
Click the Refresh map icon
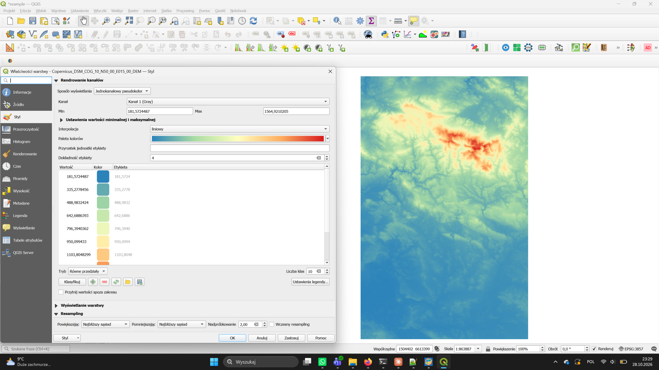pos(253,21)
